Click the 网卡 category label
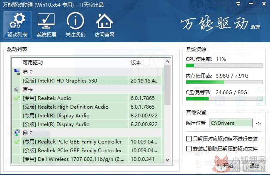Screen dimensions: 270x175 tap(28, 133)
